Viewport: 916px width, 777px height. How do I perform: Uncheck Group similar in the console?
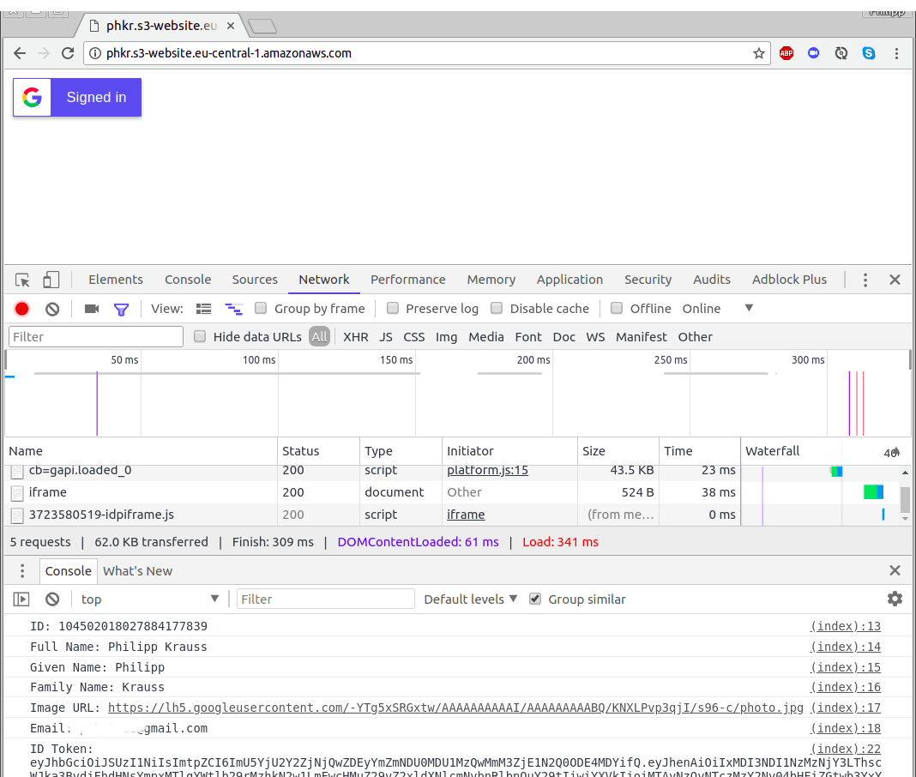pyautogui.click(x=535, y=599)
